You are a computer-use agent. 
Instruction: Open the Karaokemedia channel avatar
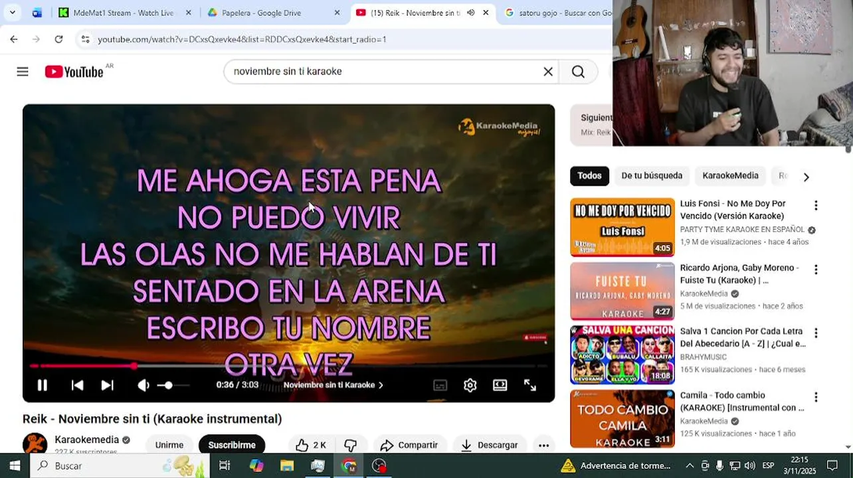point(35,443)
